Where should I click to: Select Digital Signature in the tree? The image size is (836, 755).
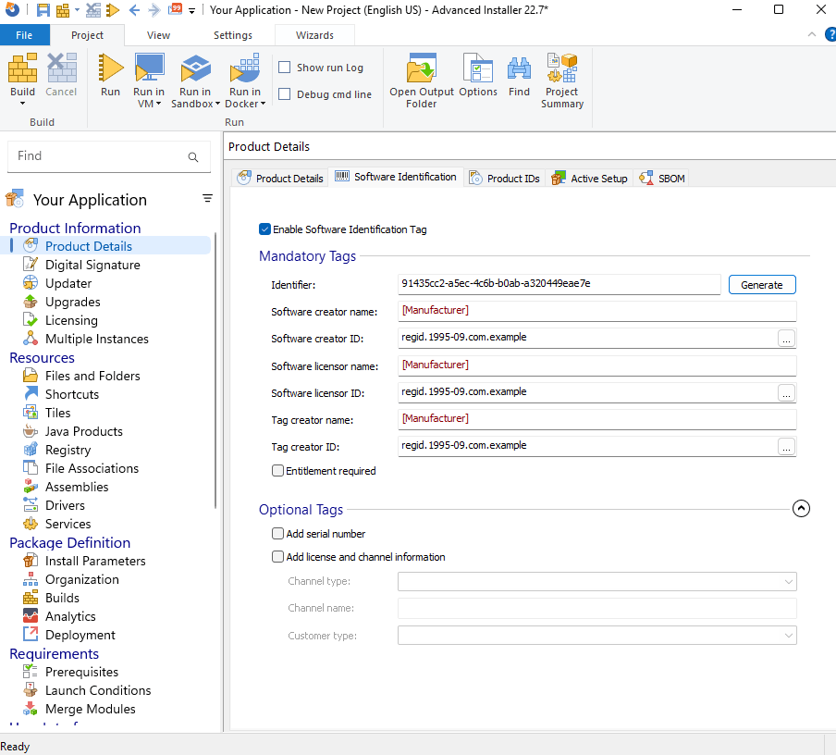92,265
